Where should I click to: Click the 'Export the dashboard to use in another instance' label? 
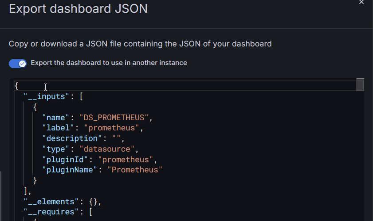109,63
